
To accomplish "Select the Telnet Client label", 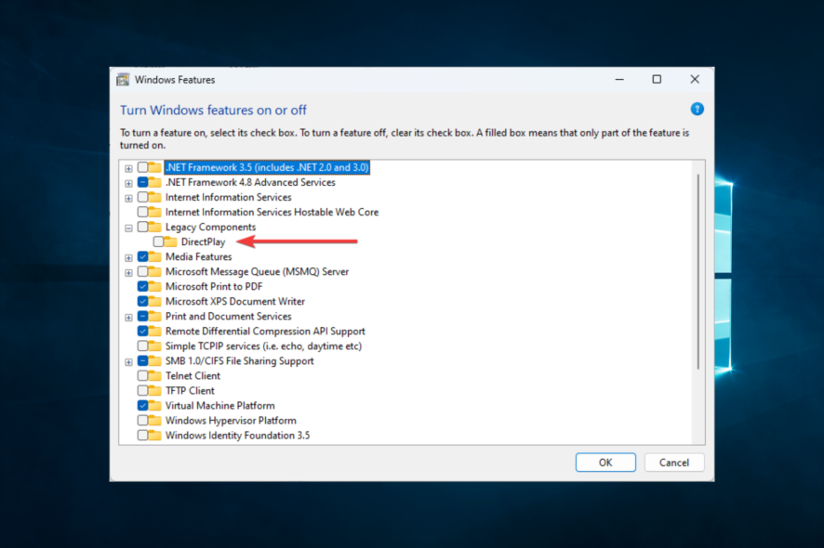I will [193, 376].
